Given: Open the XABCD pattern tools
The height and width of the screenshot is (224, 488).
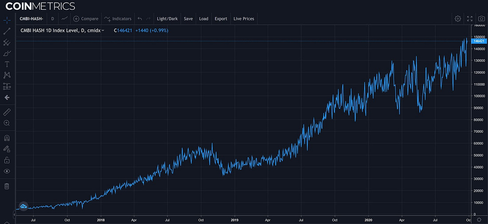Looking at the screenshot, I should pyautogui.click(x=7, y=75).
